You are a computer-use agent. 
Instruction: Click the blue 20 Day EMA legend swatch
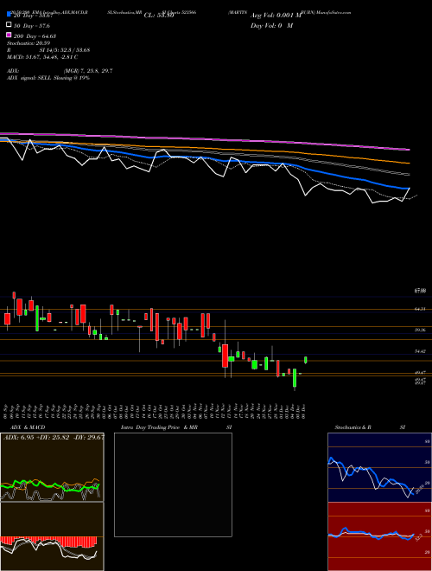coord(9,15)
